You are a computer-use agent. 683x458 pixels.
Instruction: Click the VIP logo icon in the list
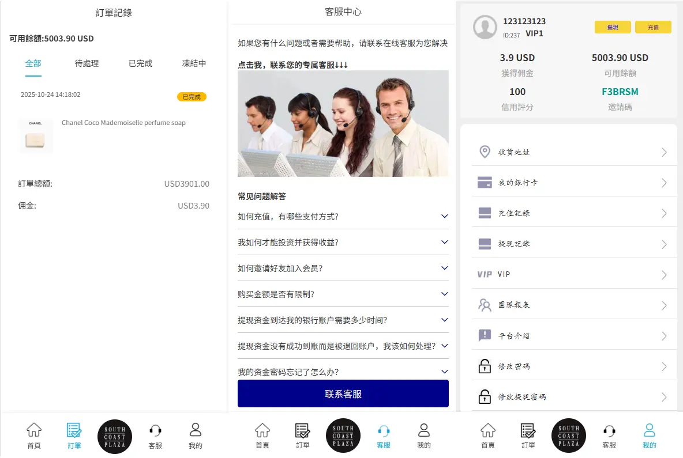click(485, 274)
